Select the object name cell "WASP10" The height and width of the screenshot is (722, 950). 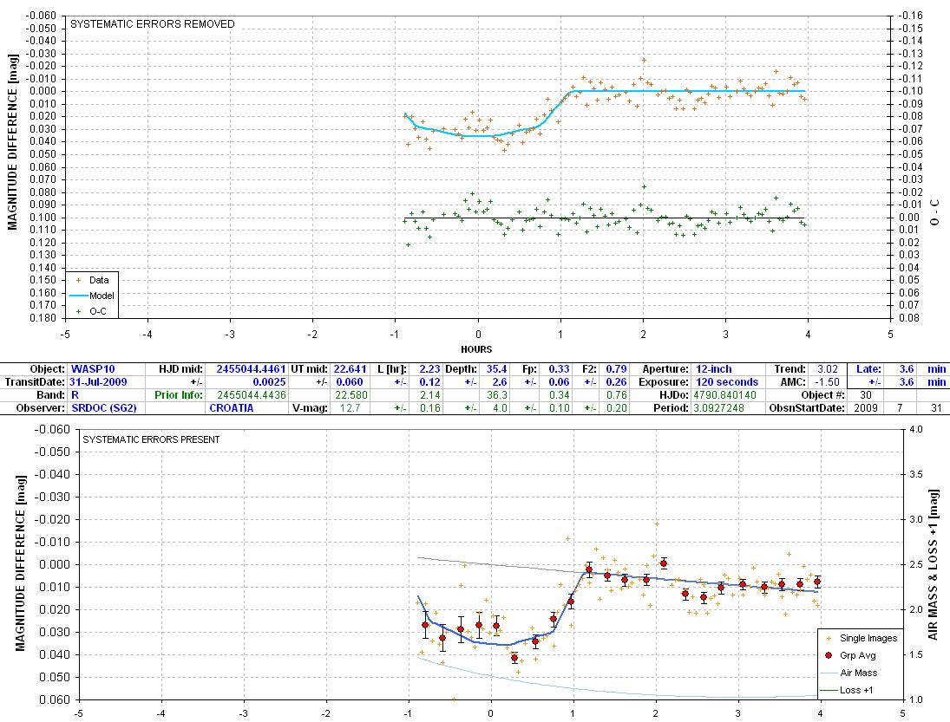tap(93, 369)
